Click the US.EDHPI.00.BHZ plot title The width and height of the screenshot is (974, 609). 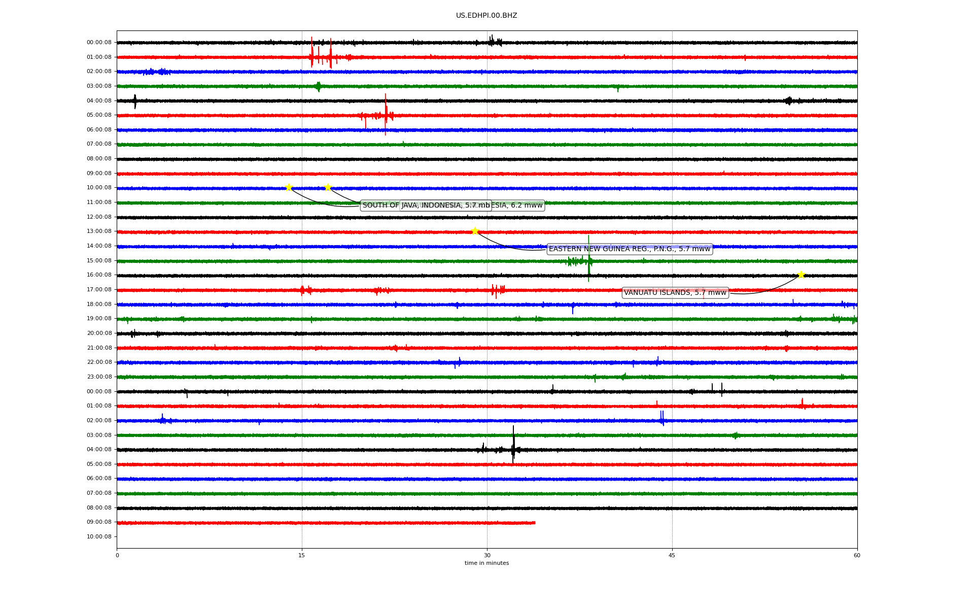pos(486,16)
